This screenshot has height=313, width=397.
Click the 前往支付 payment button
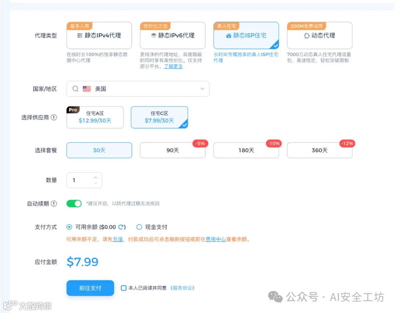tap(90, 288)
